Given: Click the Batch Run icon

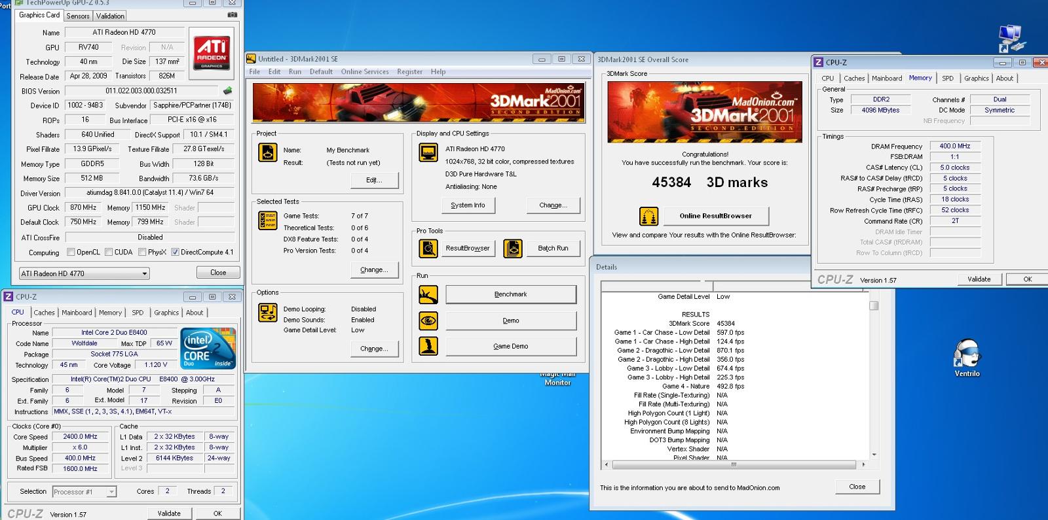Looking at the screenshot, I should [x=513, y=249].
